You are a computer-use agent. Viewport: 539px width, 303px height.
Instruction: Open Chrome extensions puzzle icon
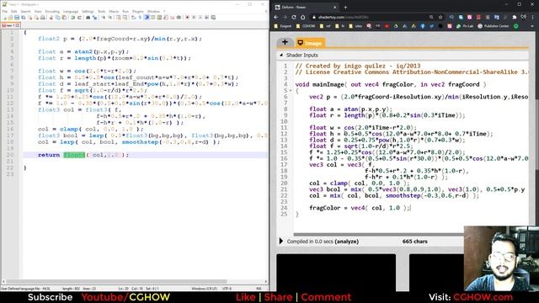pyautogui.click(x=515, y=17)
